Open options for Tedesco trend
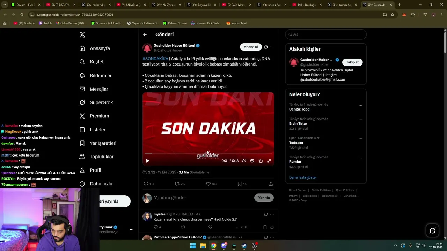This screenshot has width=447, height=251. click(360, 139)
